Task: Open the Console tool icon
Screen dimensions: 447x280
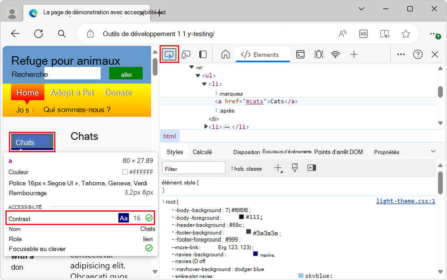Action: (x=300, y=54)
